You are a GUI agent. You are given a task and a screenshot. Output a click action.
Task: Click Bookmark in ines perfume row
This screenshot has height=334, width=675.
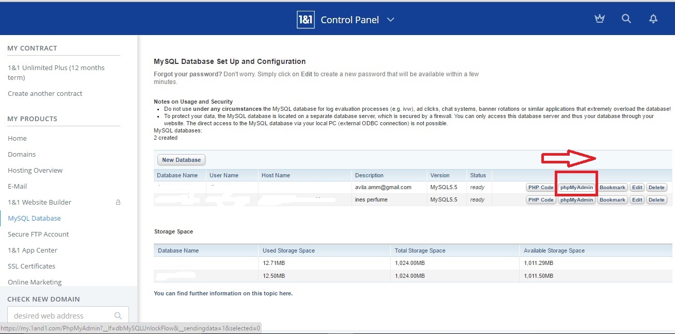click(x=613, y=200)
